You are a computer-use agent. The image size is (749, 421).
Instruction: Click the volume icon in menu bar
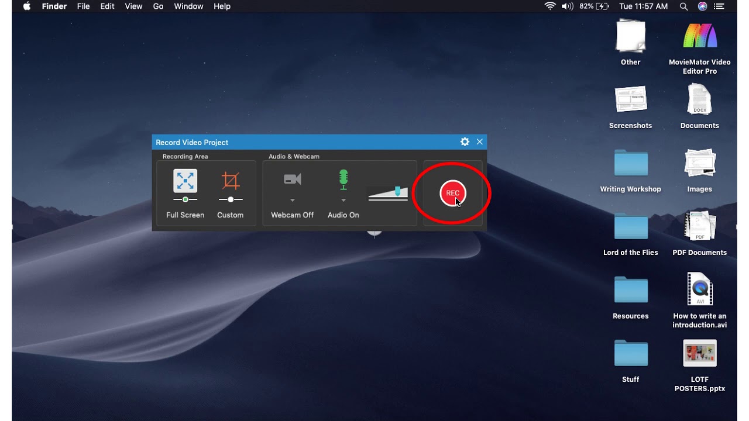pyautogui.click(x=568, y=6)
